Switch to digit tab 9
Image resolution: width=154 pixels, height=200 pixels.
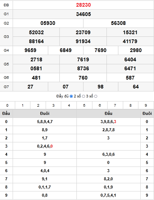tap(146, 105)
